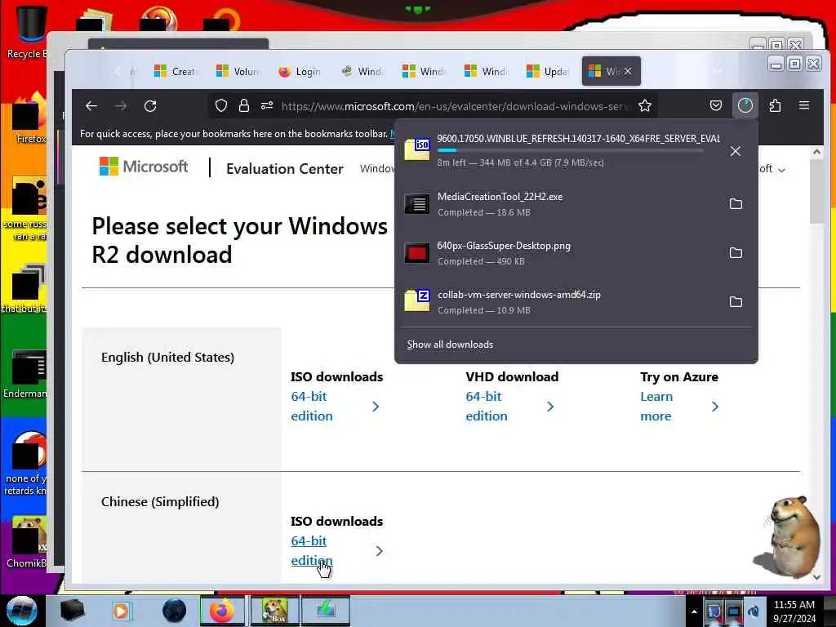Click the in-progress ISO download entry
The width and height of the screenshot is (836, 627).
pos(560,151)
